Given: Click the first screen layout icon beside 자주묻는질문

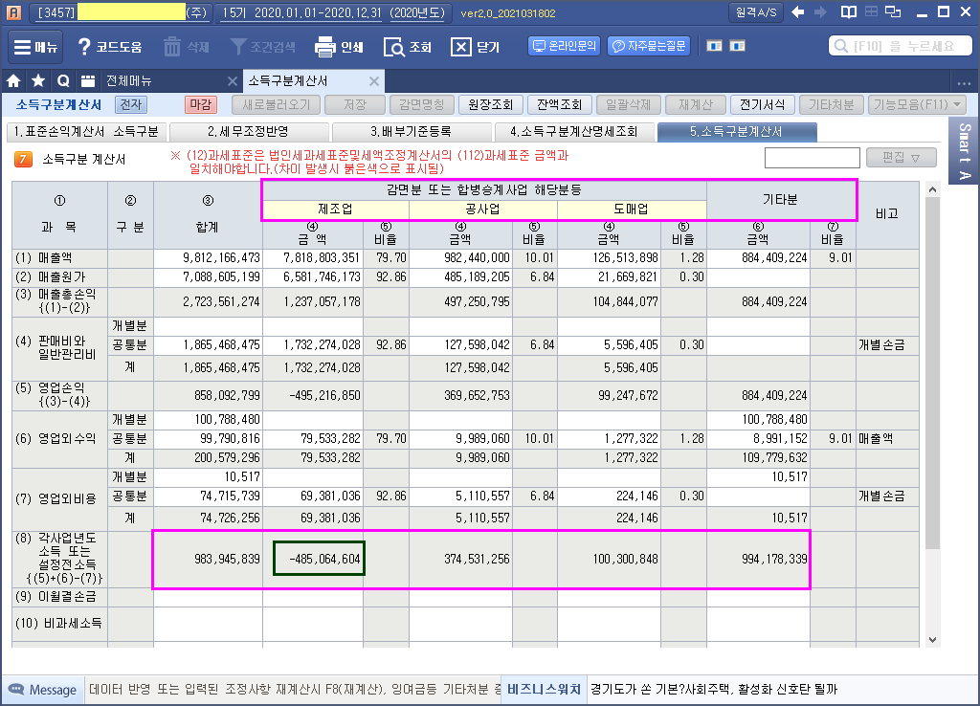Looking at the screenshot, I should coord(714,46).
